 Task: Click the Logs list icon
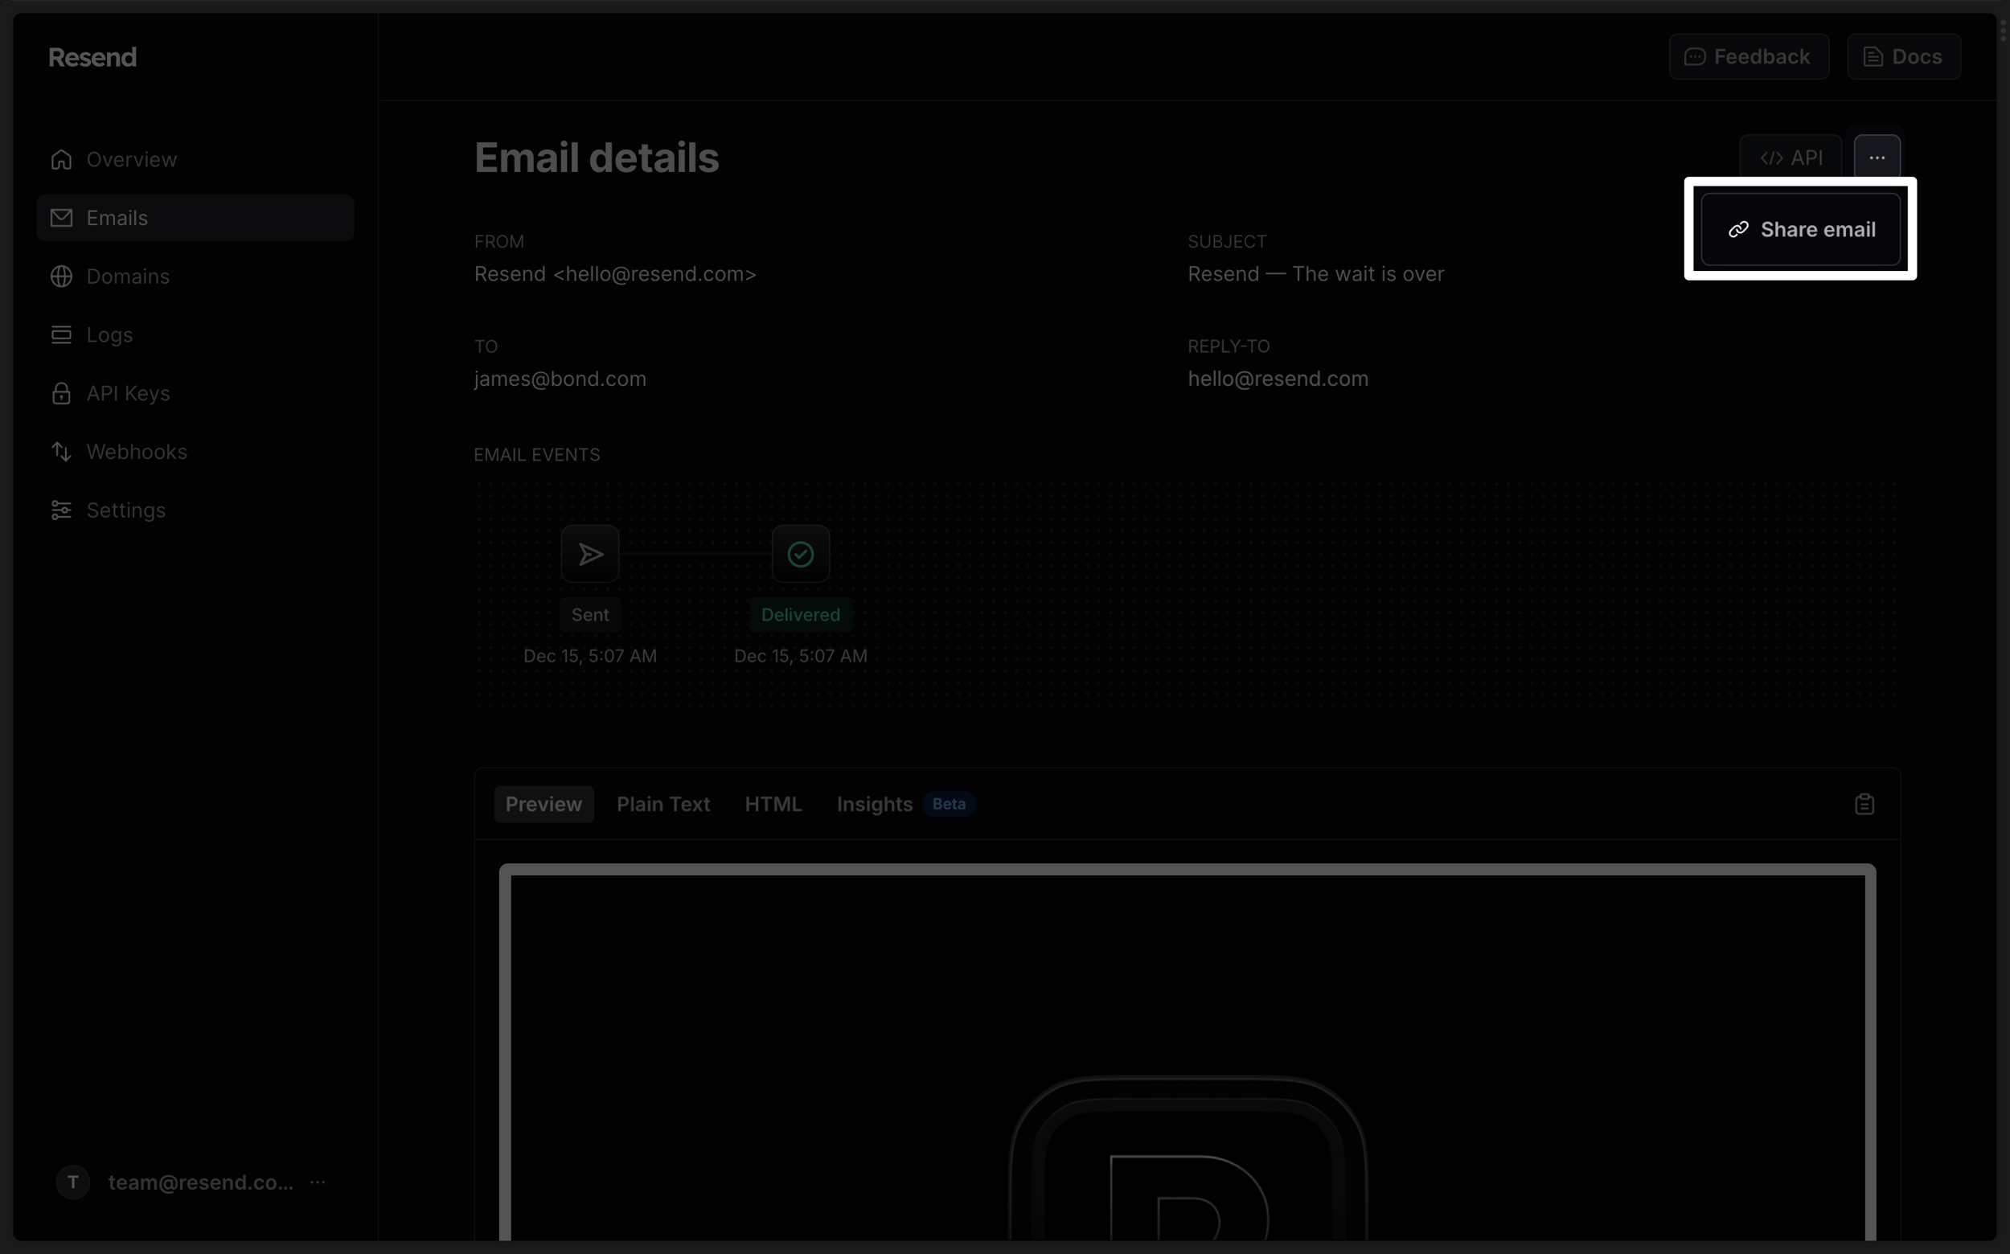(61, 335)
